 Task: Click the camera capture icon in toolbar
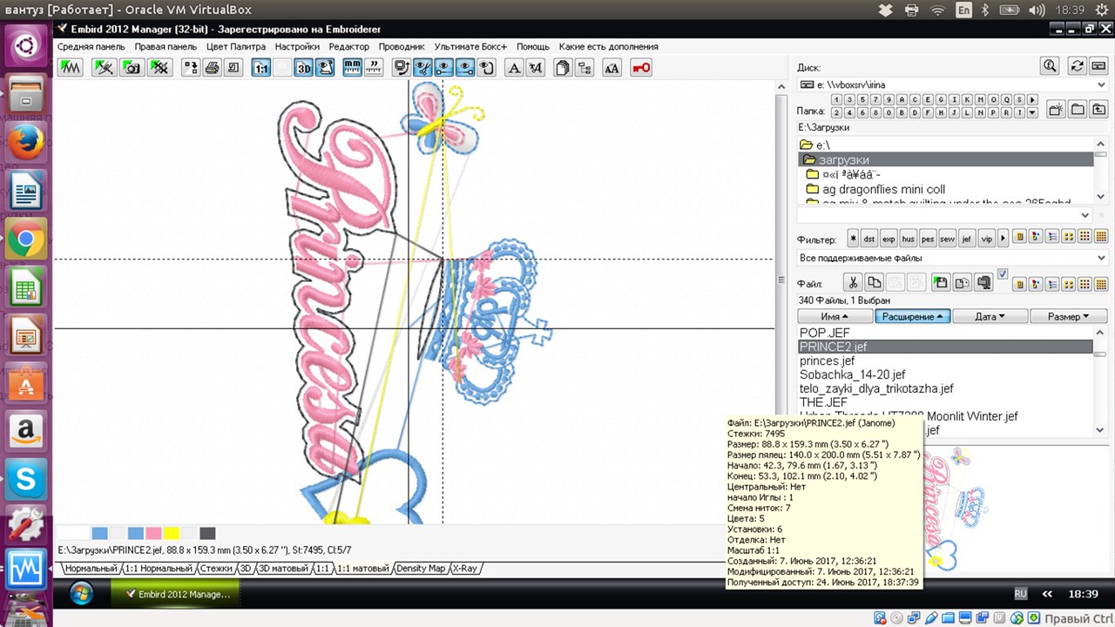pos(132,68)
